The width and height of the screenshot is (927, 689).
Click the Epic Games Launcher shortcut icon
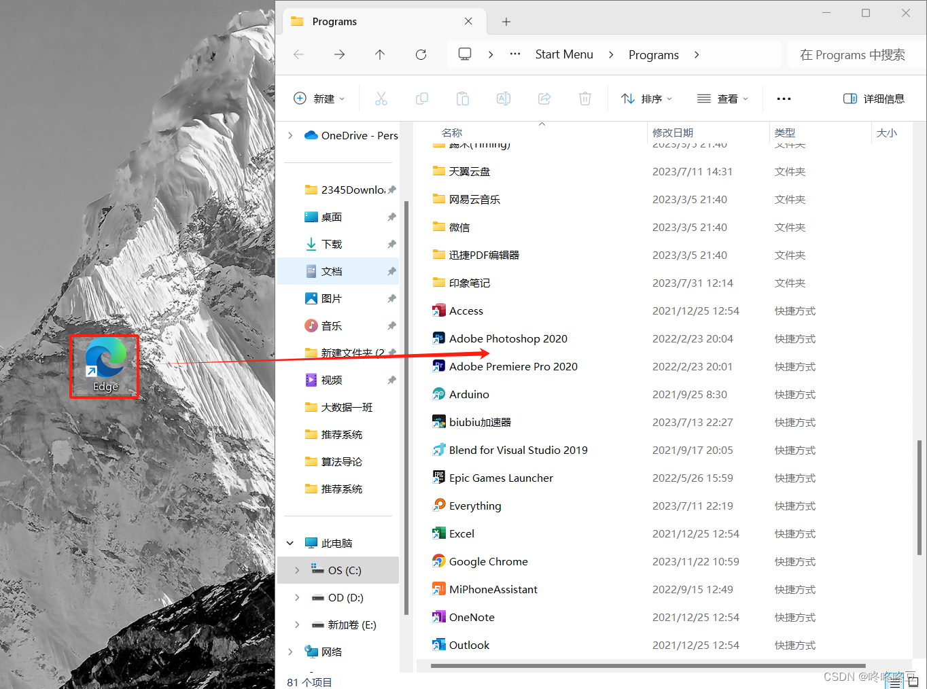(x=439, y=478)
